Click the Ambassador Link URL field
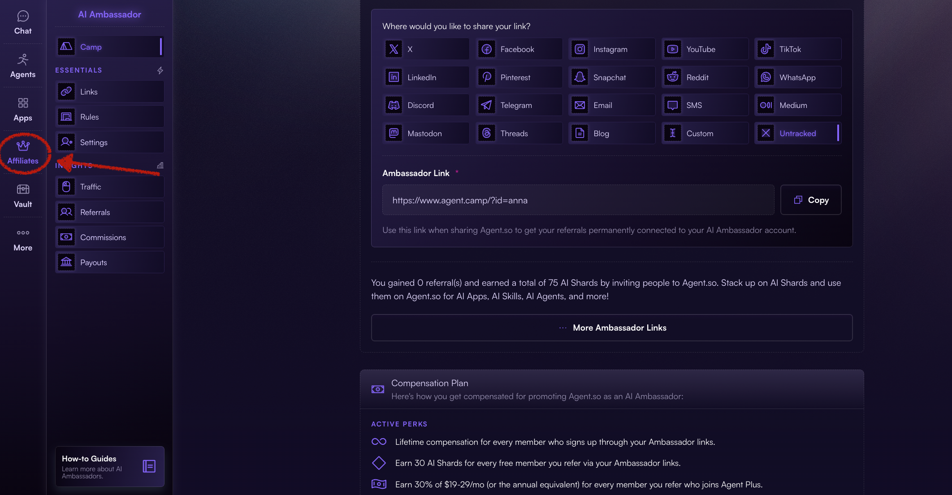The width and height of the screenshot is (952, 495). pyautogui.click(x=578, y=200)
